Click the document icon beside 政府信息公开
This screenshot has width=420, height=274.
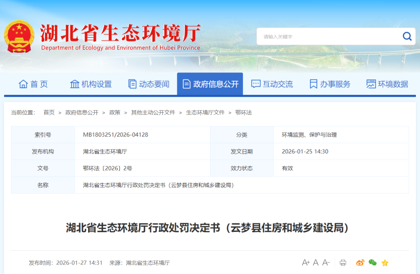(187, 84)
